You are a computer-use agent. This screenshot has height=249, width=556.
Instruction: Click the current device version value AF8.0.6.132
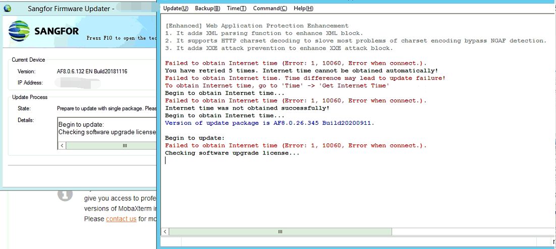coord(92,72)
